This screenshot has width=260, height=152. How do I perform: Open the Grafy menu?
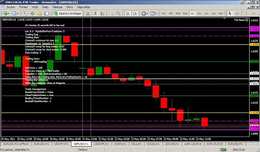point(45,7)
